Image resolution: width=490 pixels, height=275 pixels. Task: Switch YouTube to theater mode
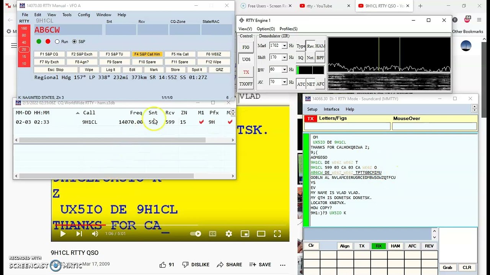261,234
